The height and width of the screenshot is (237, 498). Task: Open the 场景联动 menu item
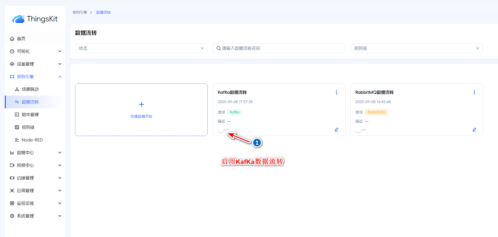pyautogui.click(x=30, y=89)
